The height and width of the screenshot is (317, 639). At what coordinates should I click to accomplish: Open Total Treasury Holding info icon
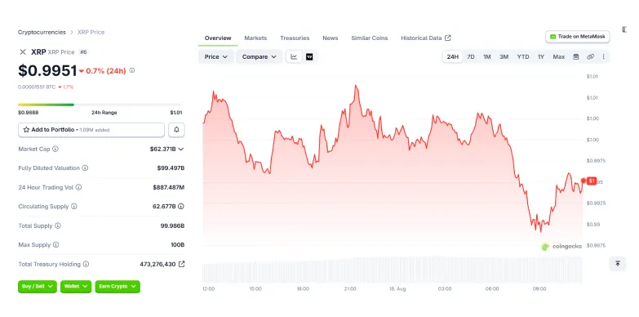[x=86, y=264]
